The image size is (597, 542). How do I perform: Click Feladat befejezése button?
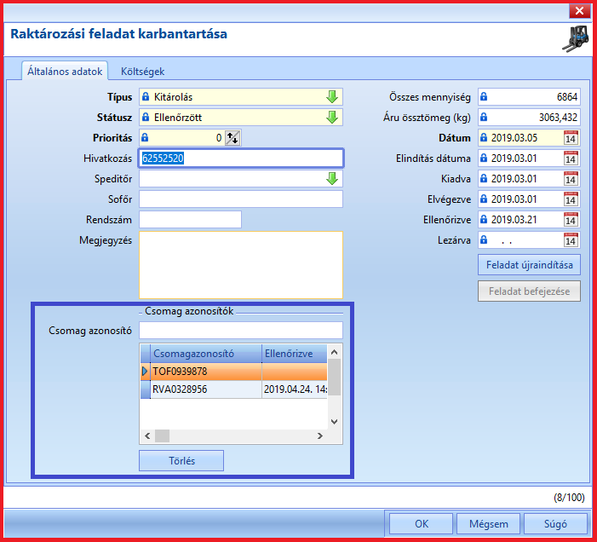coord(529,291)
